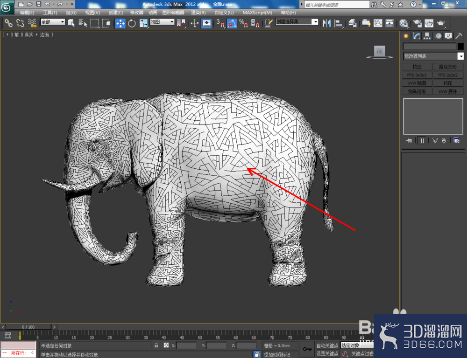Toggle the Keyboard Shortcut Override icon
This screenshot has height=358, width=467.
tap(206, 23)
